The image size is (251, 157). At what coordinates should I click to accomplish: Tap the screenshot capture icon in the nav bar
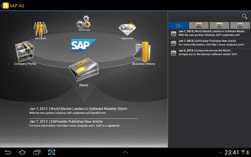pos(51,152)
